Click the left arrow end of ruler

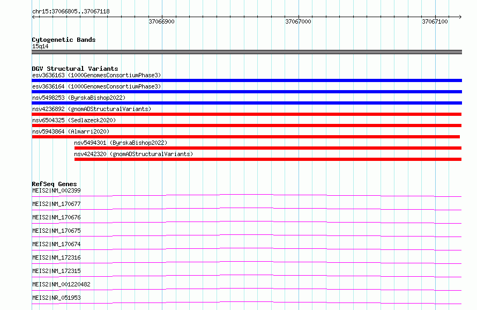tap(33, 17)
